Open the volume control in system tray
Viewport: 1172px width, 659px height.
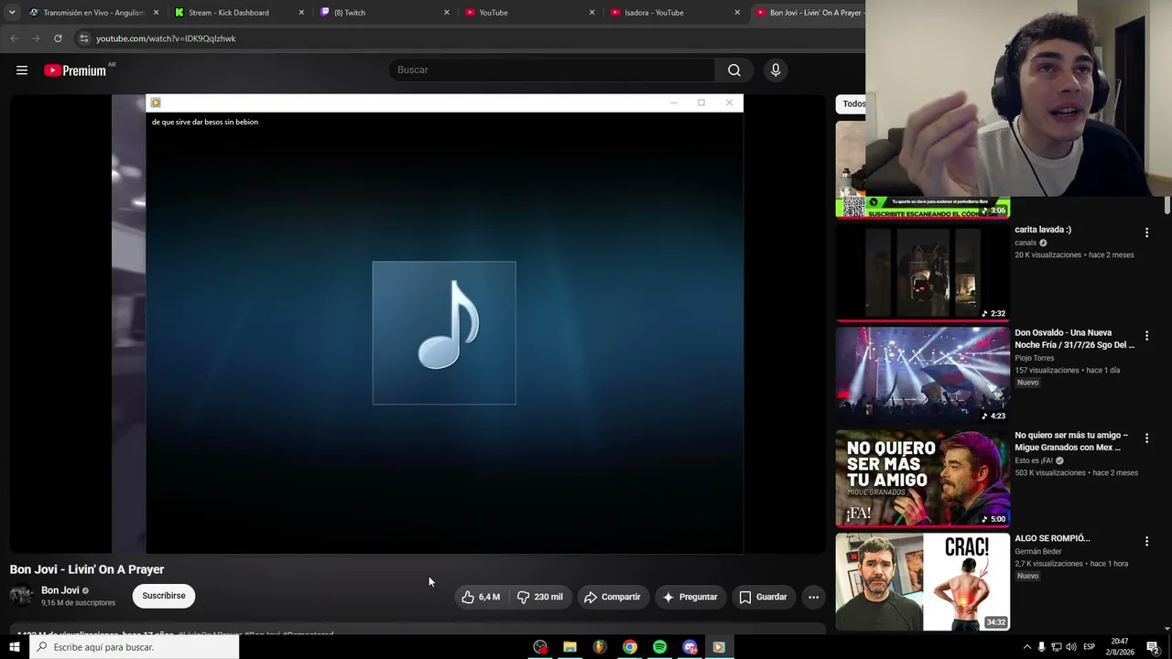(x=1070, y=647)
